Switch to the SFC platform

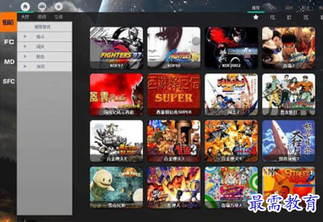[9, 81]
